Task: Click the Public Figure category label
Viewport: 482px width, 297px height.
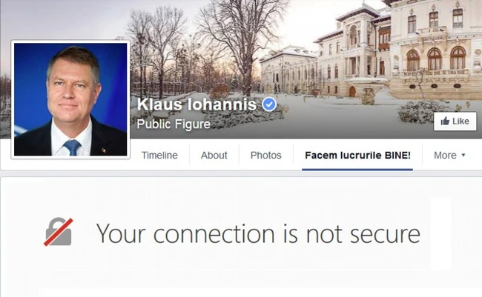Action: (174, 124)
